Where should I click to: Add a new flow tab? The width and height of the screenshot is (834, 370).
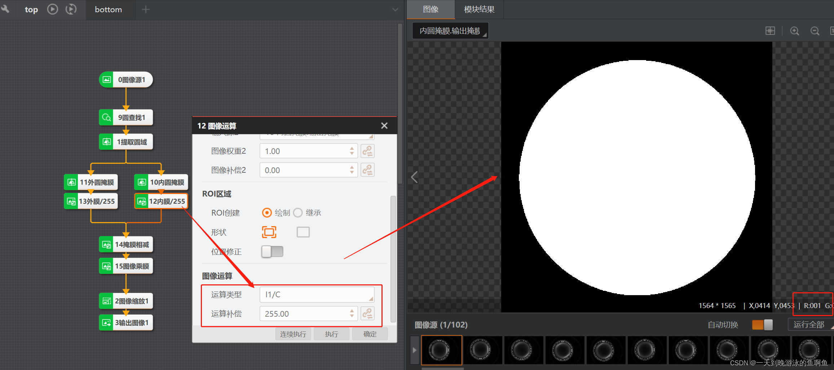tap(146, 9)
